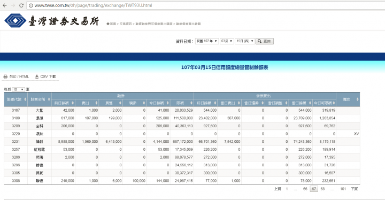Viewport: 385px width, 200px height.
Task: Sort the 現券 column arrows
Action: [144, 103]
